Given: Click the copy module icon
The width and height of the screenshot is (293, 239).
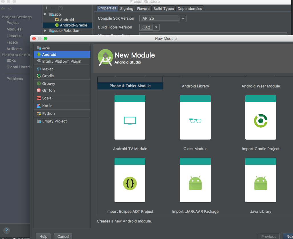Looking at the screenshot, I should click(60, 8).
